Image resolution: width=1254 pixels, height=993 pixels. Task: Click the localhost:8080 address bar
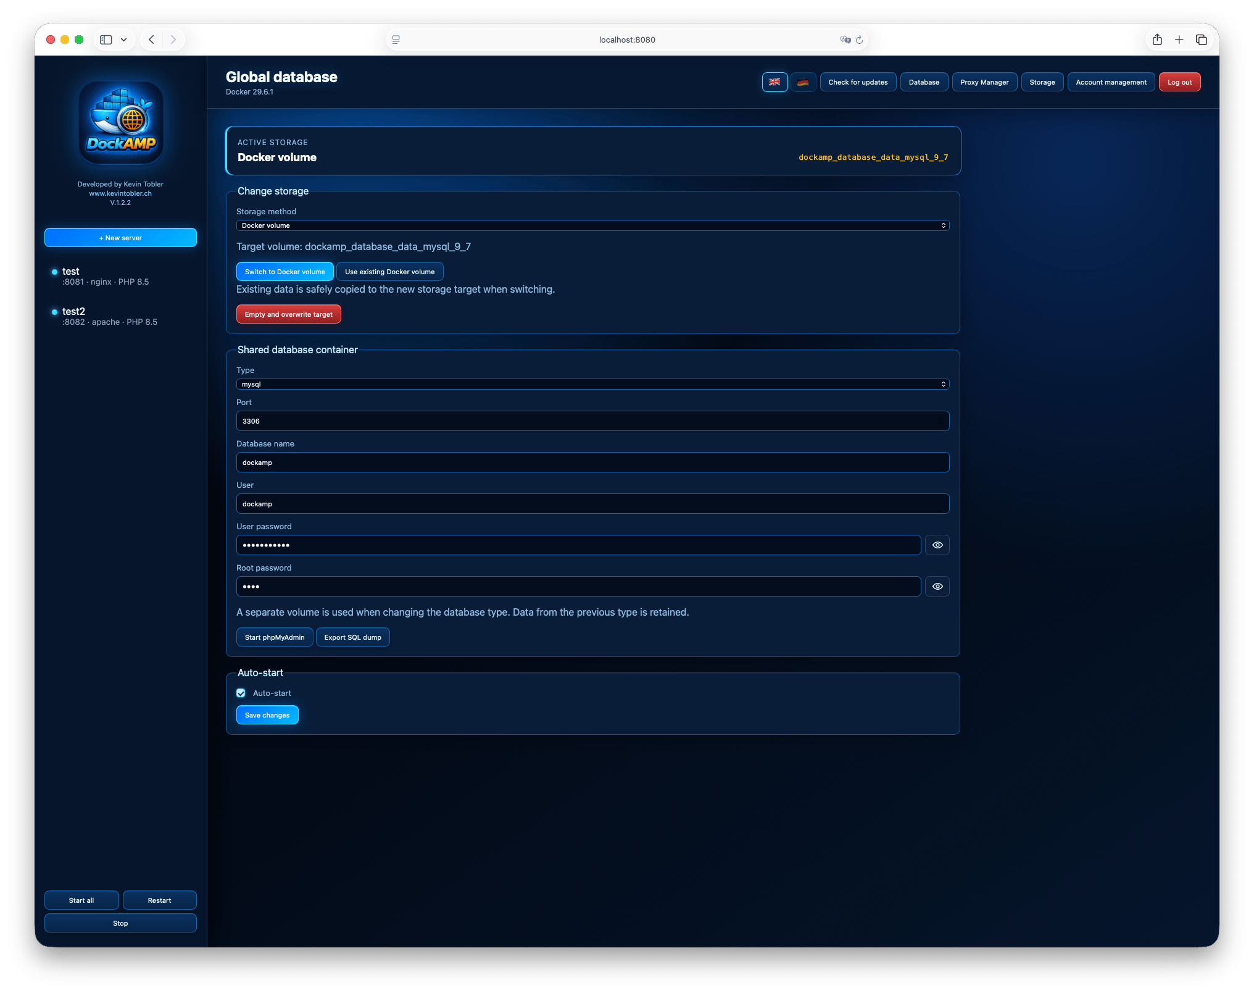point(627,40)
